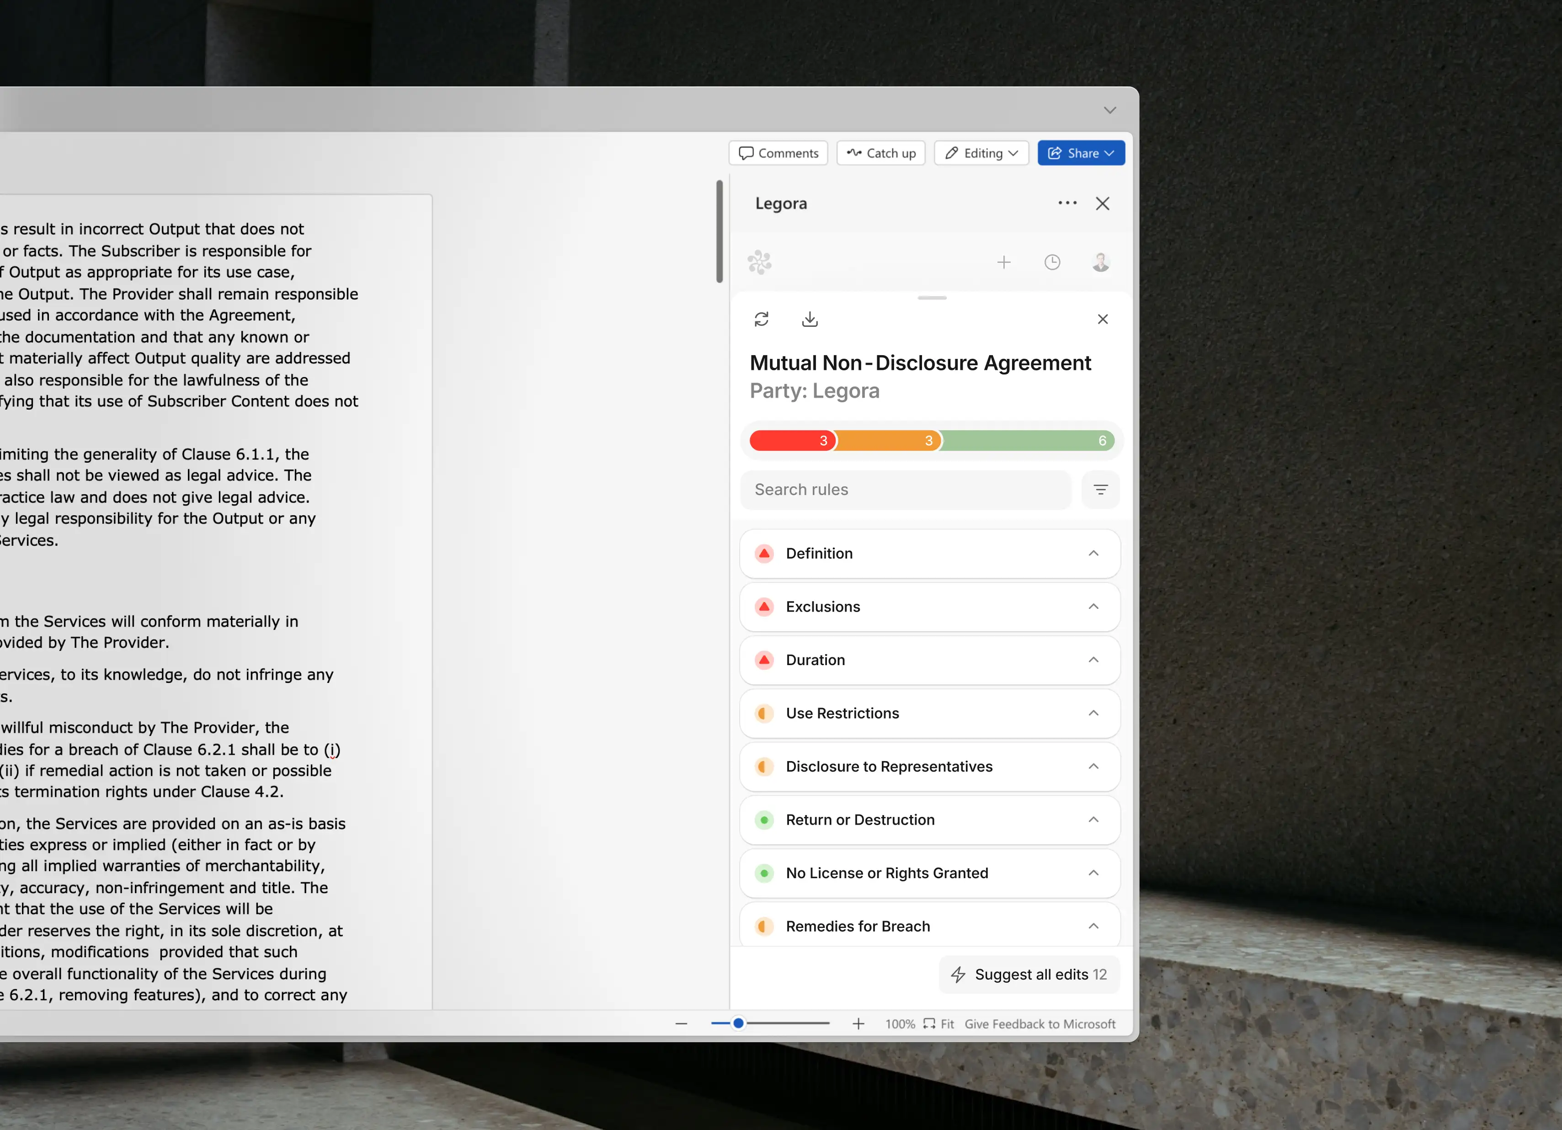1562x1130 pixels.
Task: Collapse the Use Restrictions rule
Action: point(1094,714)
